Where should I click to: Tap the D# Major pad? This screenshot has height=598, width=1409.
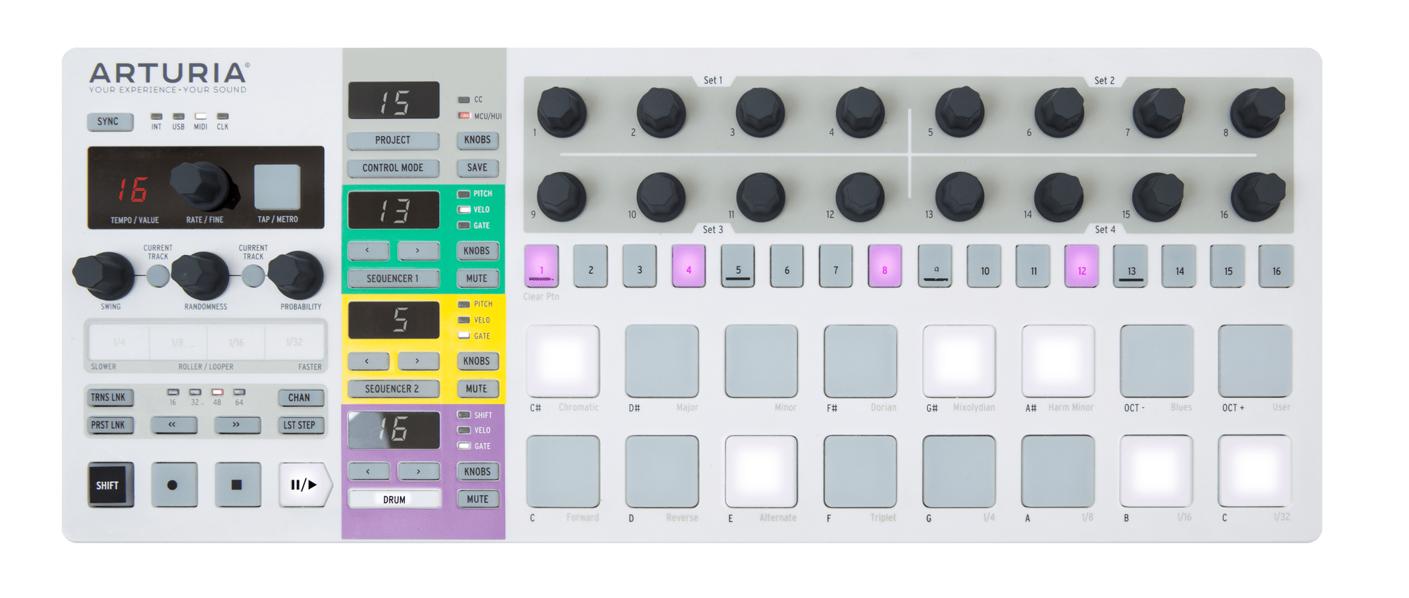(662, 361)
